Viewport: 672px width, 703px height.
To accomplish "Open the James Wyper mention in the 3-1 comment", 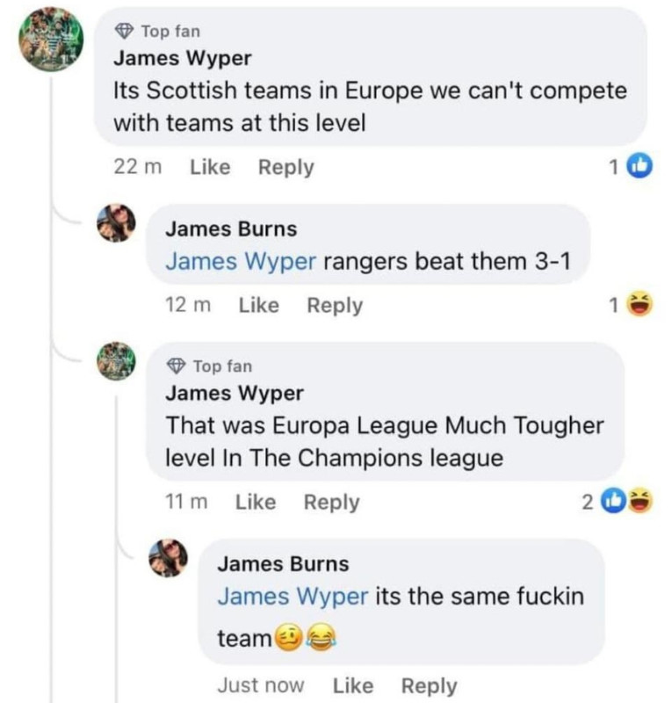I will (x=241, y=261).
